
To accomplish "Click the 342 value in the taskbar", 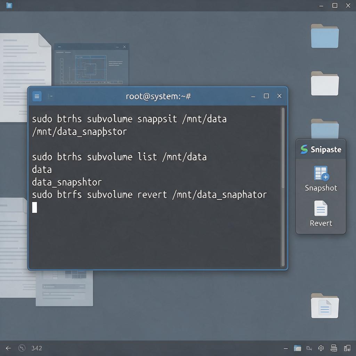I will click(37, 348).
